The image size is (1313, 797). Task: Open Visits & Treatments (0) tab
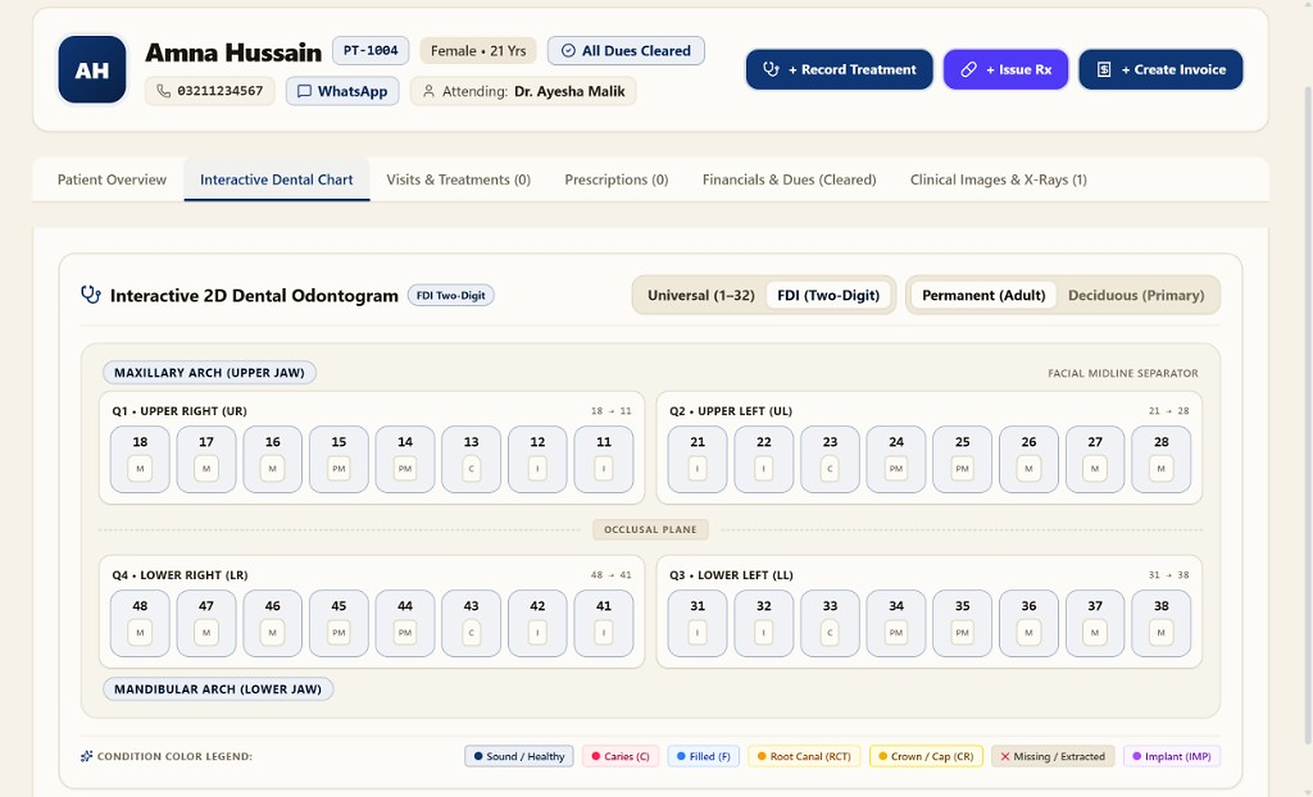[x=458, y=179]
